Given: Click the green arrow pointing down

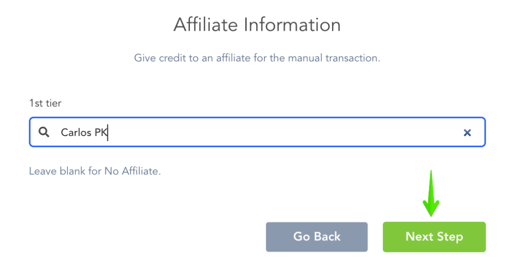Looking at the screenshot, I should click(x=431, y=193).
